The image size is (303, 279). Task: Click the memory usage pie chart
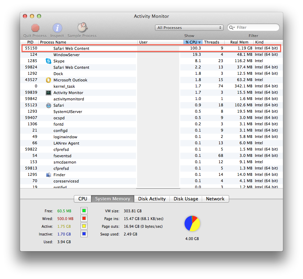(x=192, y=224)
